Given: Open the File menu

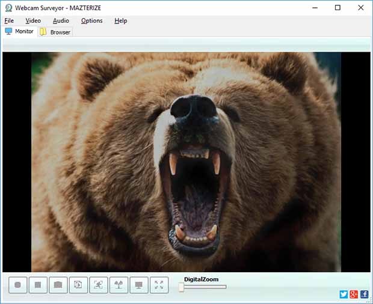Looking at the screenshot, I should 9,20.
